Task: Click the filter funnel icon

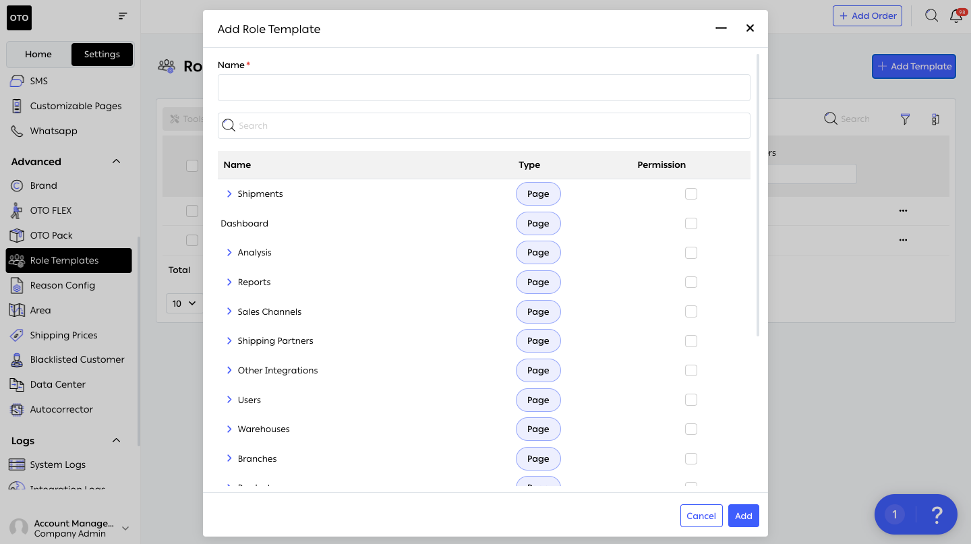Action: click(x=905, y=119)
